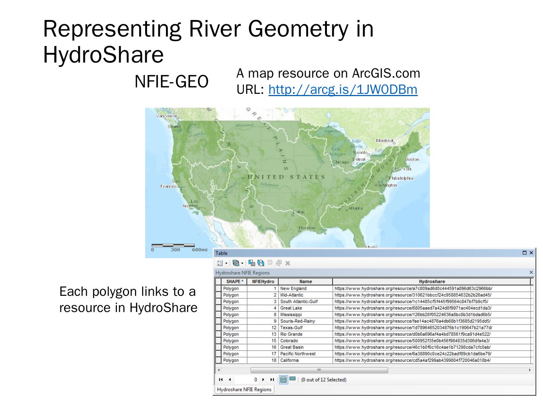The height and width of the screenshot is (407, 543).
Task: Click the table's scroll left arrow
Action: tap(219, 370)
